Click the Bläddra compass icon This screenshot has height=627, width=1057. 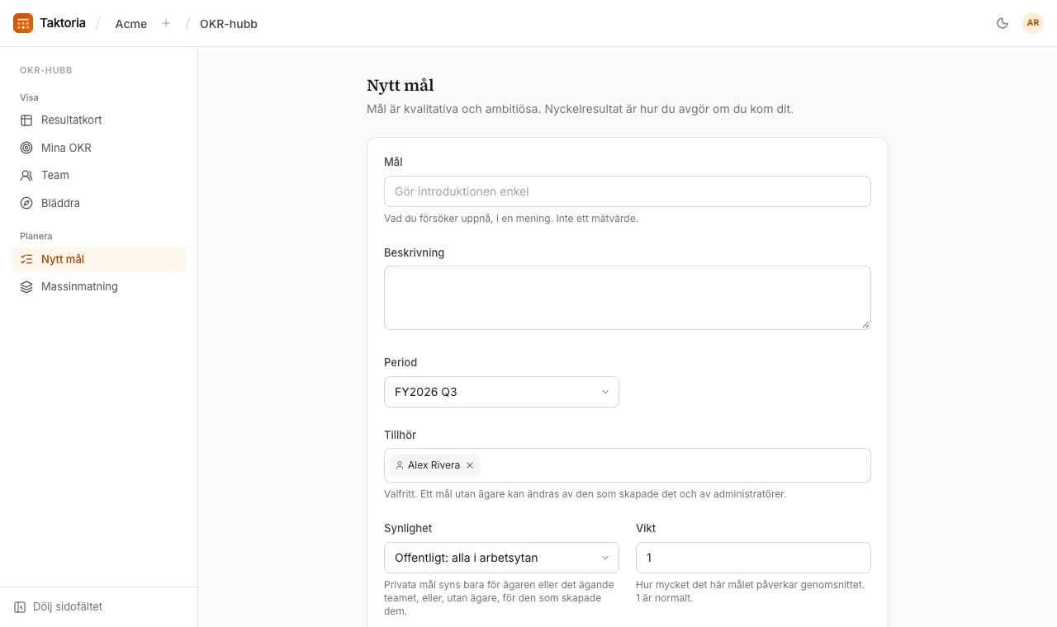coord(26,204)
